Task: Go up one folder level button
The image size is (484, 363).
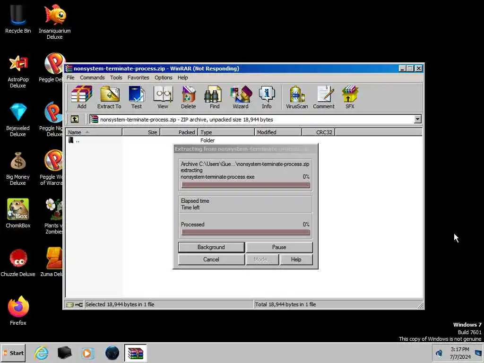Action: click(75, 119)
